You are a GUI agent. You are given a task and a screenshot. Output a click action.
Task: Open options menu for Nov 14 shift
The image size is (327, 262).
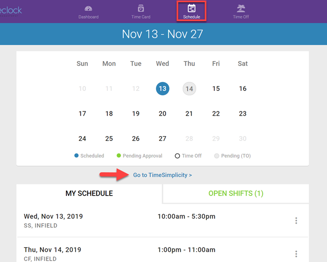tap(296, 254)
